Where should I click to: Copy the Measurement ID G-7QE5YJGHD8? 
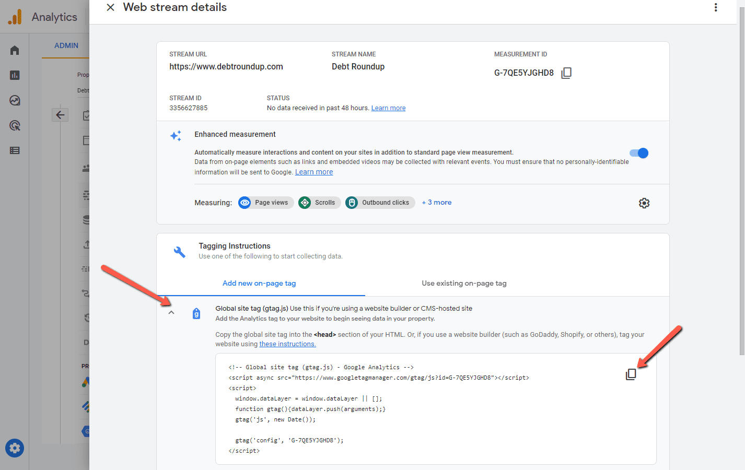566,73
